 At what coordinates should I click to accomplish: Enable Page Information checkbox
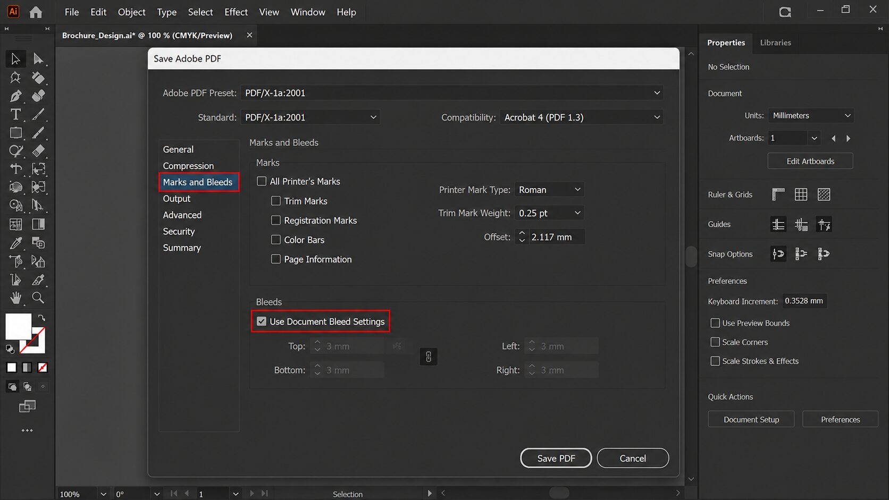point(276,259)
